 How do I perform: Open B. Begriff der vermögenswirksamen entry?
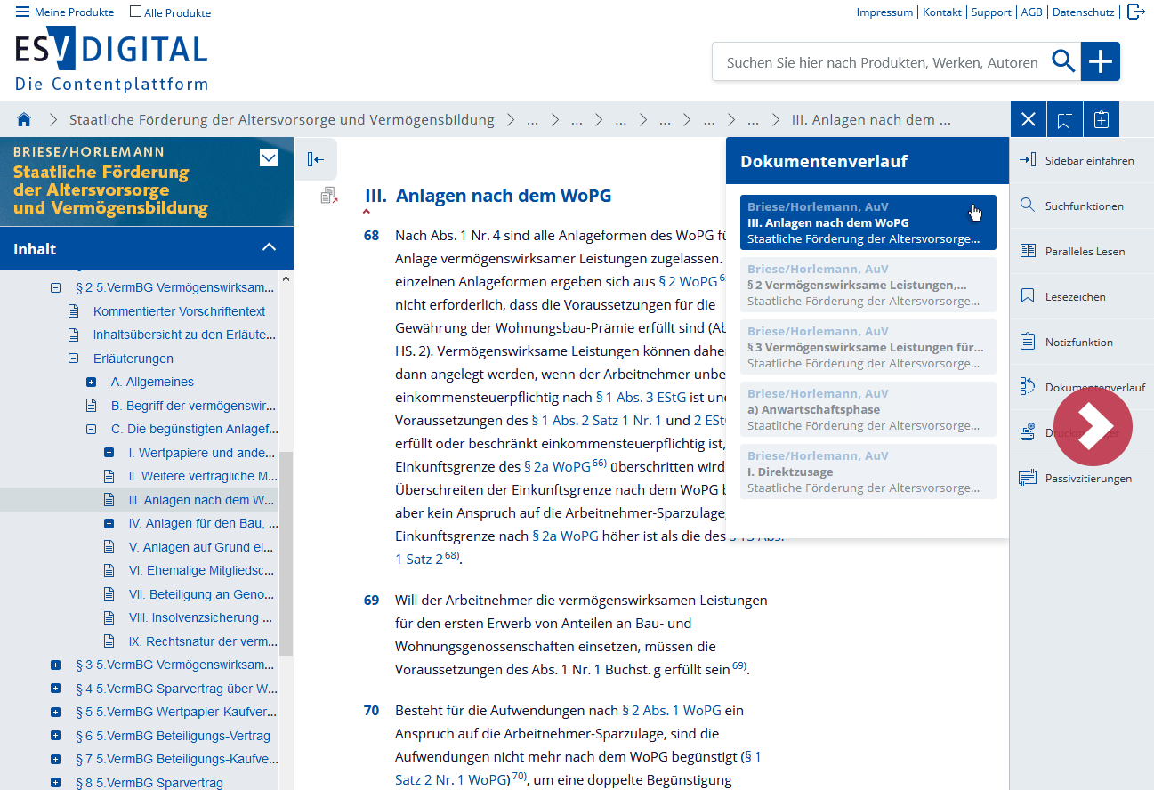pos(193,406)
